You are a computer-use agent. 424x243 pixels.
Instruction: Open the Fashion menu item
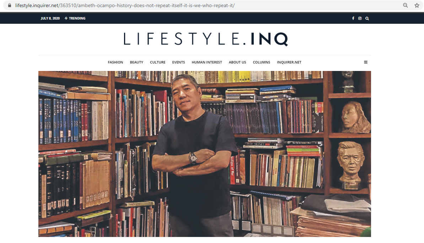point(116,62)
